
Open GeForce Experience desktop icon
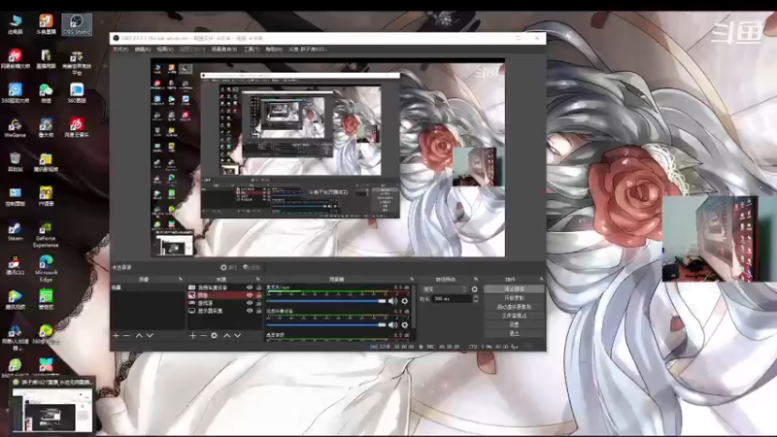tap(46, 235)
